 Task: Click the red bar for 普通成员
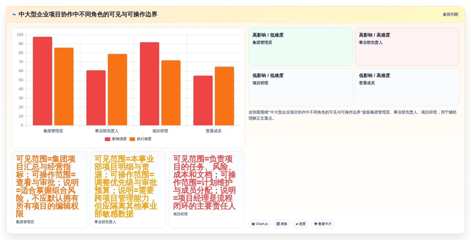(x=203, y=101)
